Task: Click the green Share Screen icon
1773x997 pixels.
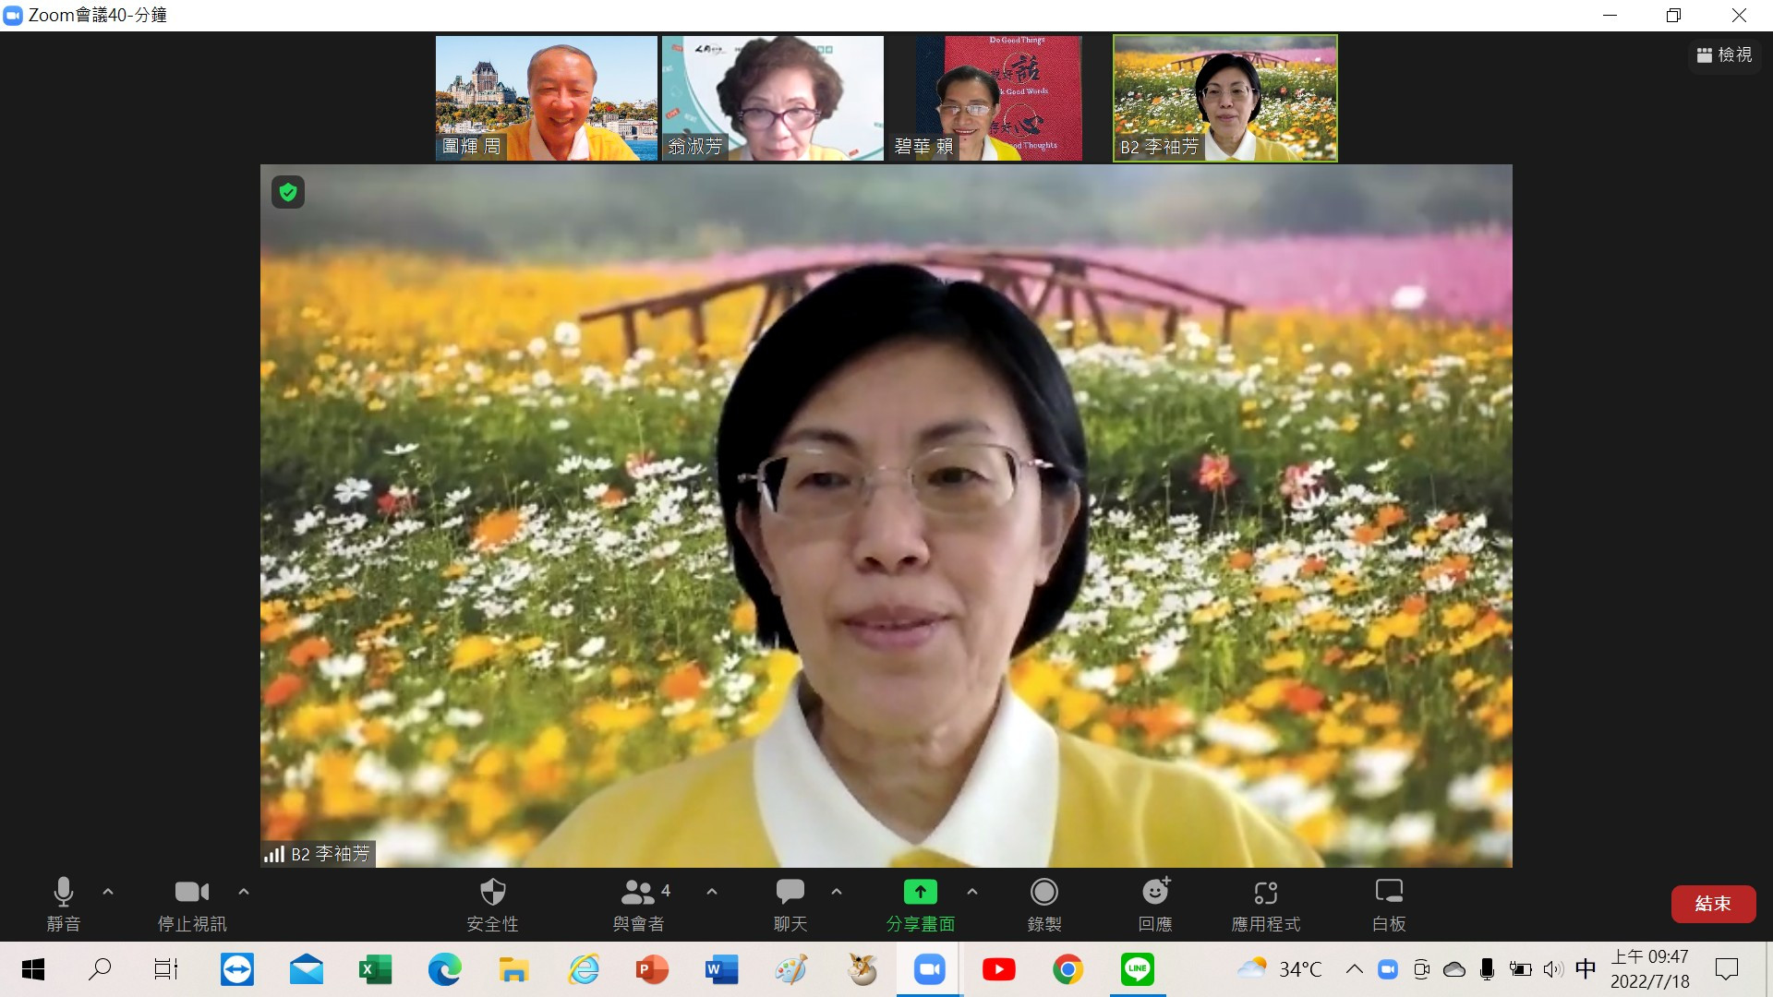Action: 920,892
